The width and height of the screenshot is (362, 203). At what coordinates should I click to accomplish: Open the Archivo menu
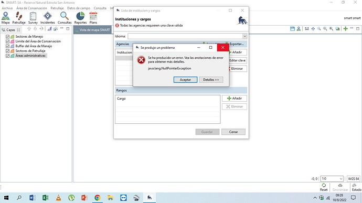[x=7, y=8]
